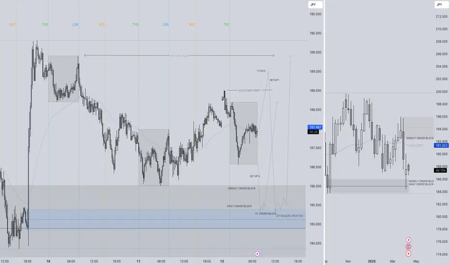
Task: Select right chart WEEKLY ORDER BLOCK label near 192.000
Action: [x=420, y=138]
